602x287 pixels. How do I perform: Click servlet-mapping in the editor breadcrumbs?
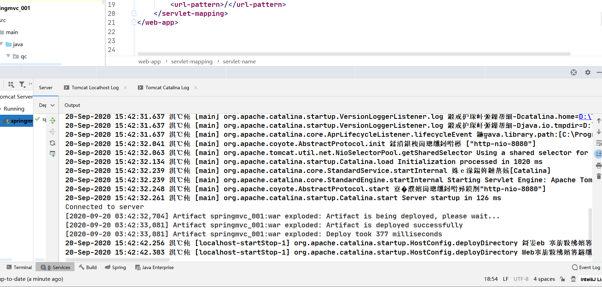coord(192,62)
